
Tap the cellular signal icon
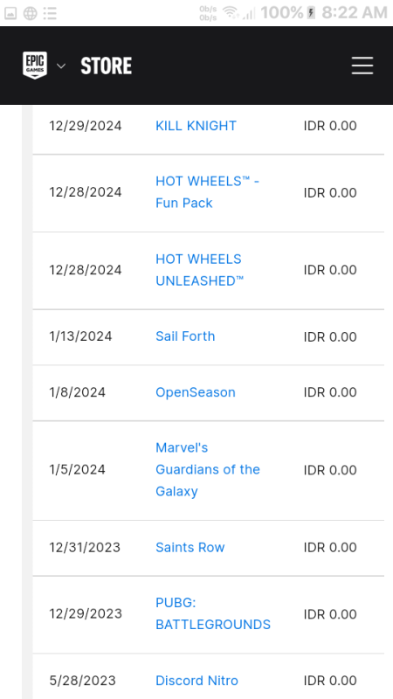click(249, 14)
